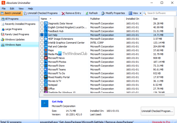Screen dimensions: 177x123
Task: Click the Microsoft Store app icon
Action: [x=46, y=66]
